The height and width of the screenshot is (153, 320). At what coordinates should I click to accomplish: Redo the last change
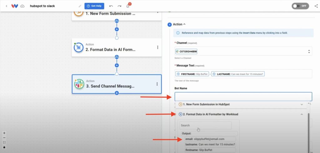click(x=120, y=6)
